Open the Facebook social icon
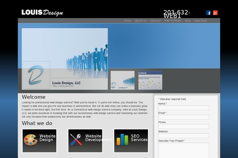Image resolution: width=238 pixels, height=158 pixels. 209,13
